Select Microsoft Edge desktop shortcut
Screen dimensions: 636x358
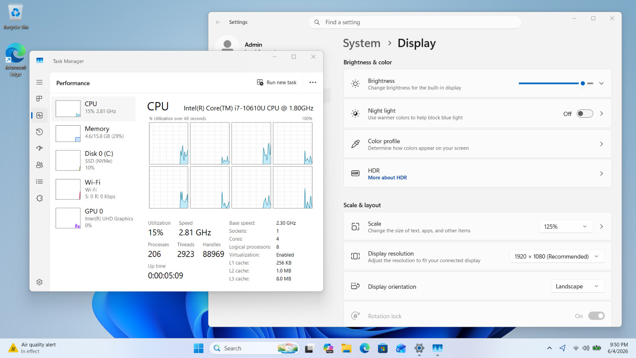pos(16,60)
